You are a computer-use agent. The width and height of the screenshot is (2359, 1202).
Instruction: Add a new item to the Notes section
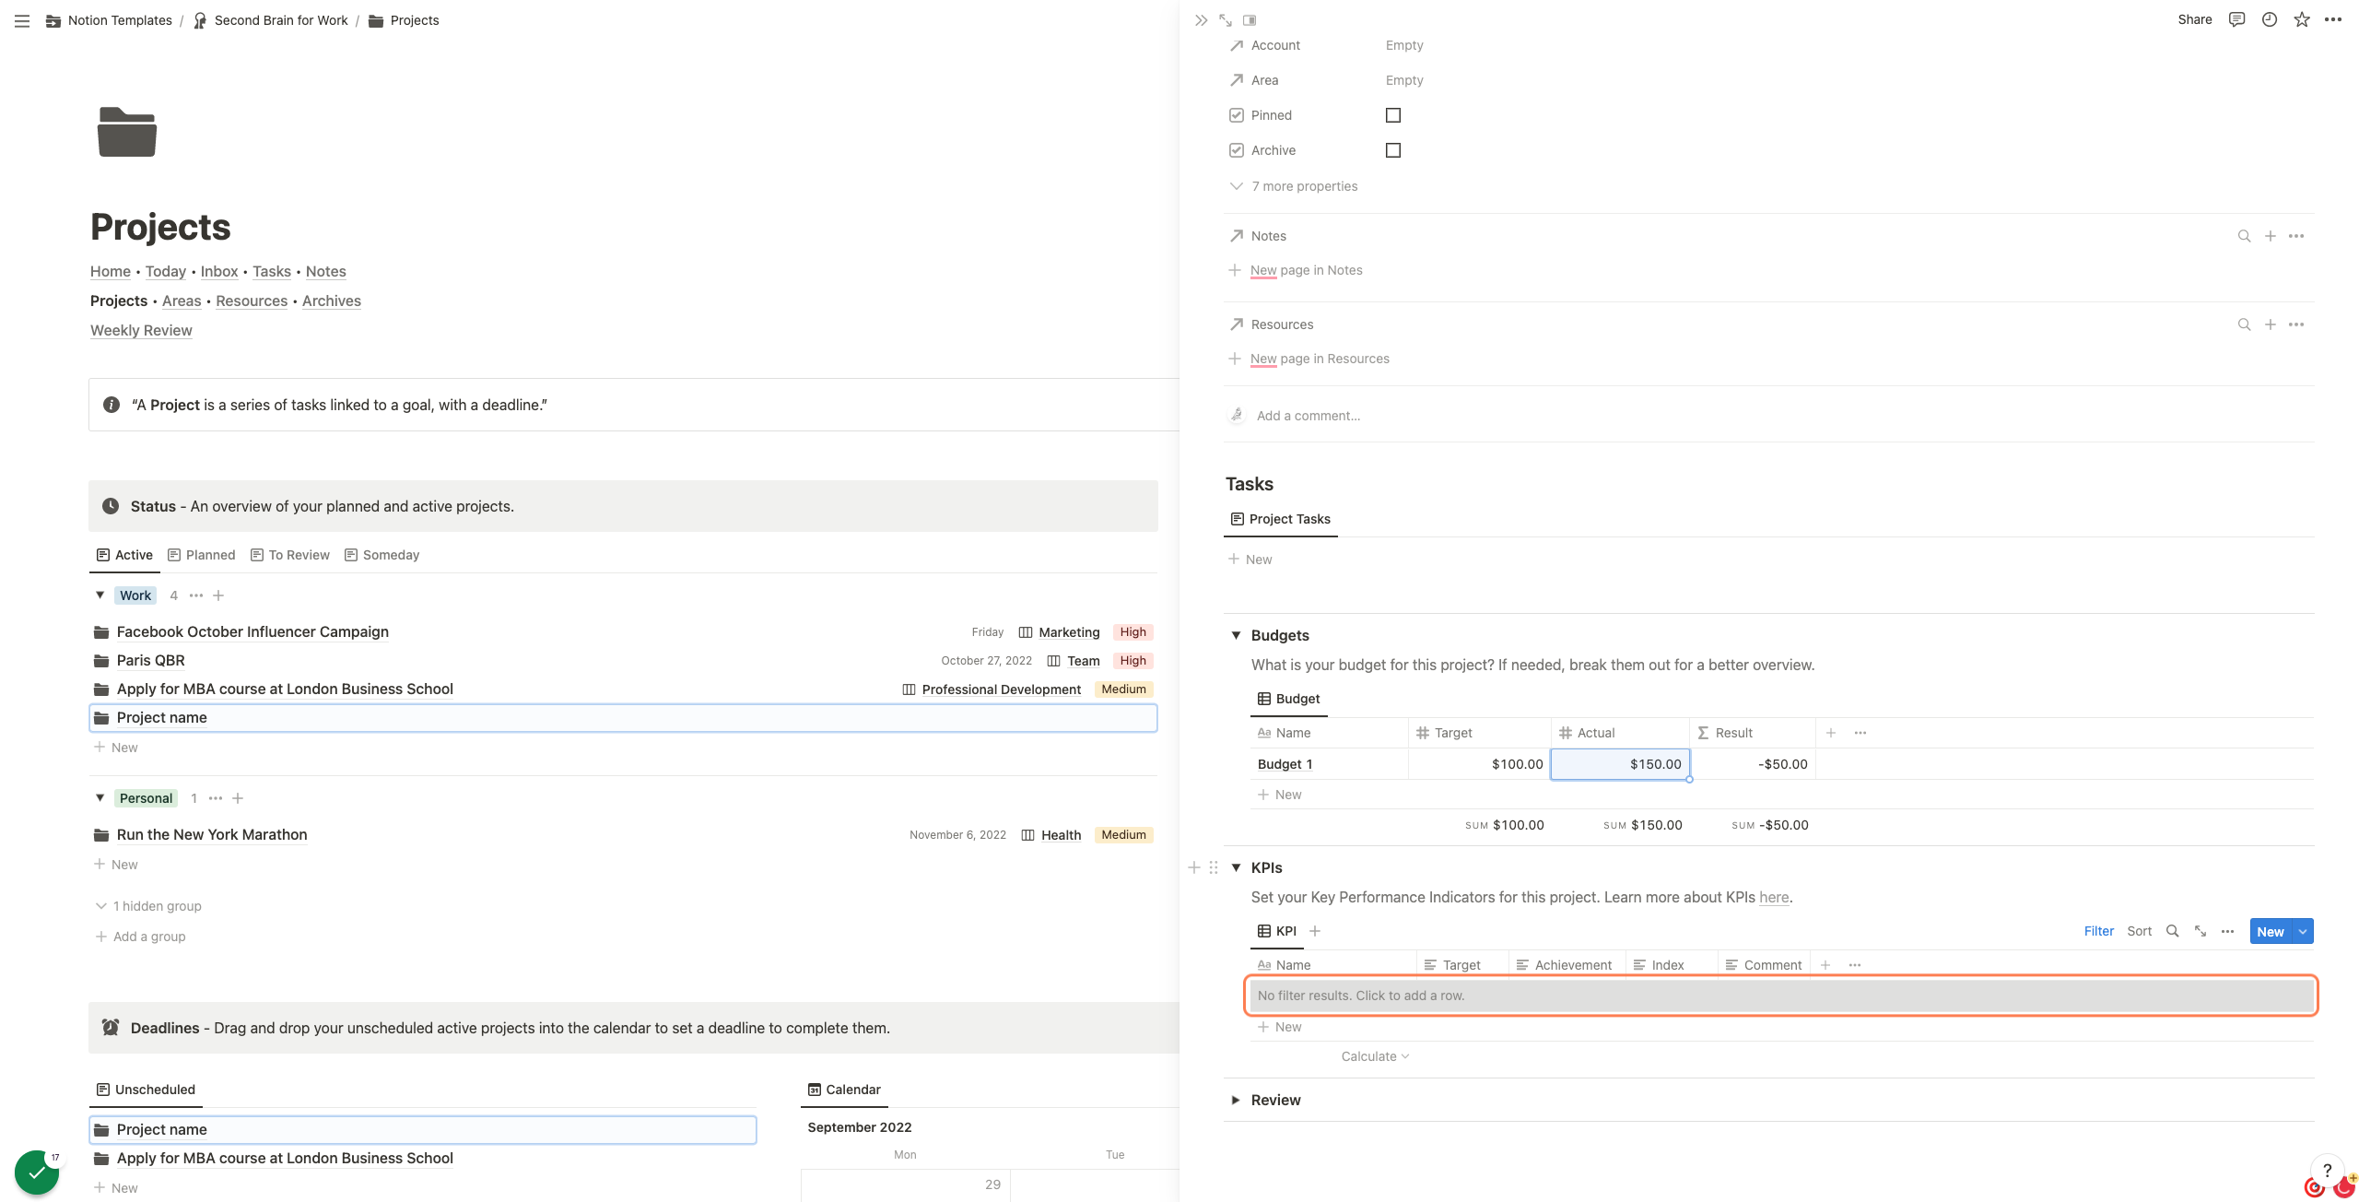point(2271,236)
